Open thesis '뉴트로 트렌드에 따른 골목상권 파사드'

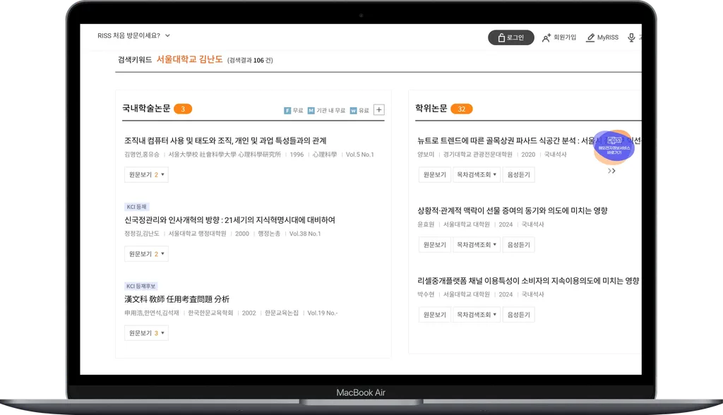click(x=529, y=140)
